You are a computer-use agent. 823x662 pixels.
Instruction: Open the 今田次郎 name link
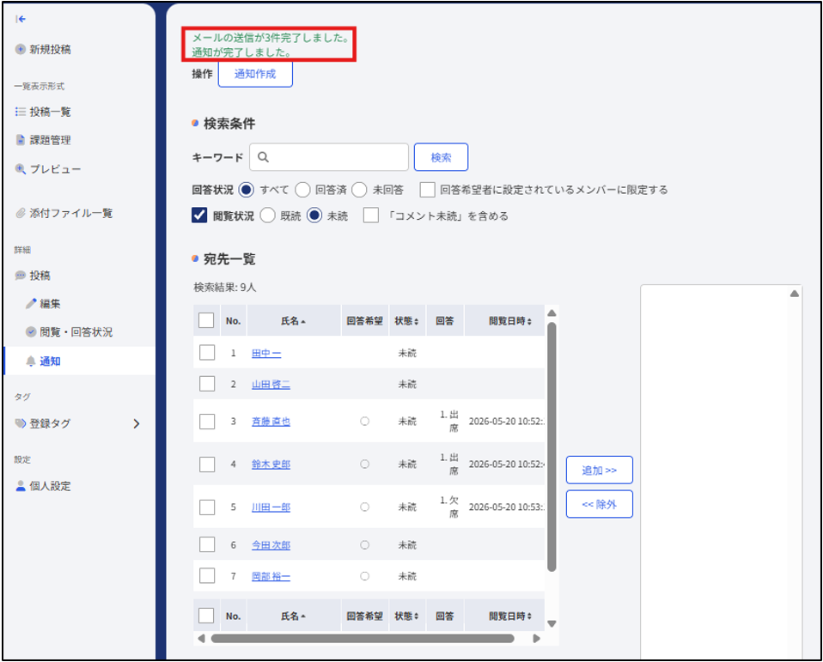[271, 545]
